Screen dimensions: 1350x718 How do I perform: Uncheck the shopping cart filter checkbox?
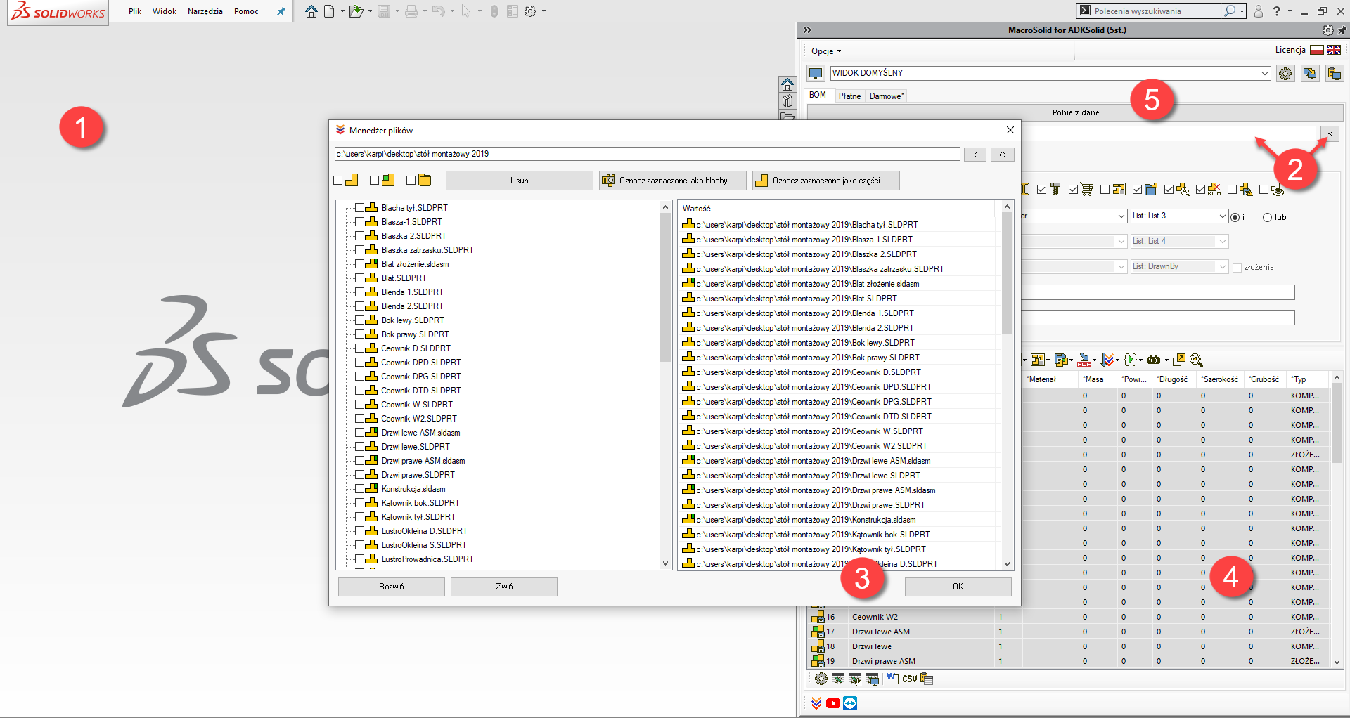pyautogui.click(x=1073, y=190)
